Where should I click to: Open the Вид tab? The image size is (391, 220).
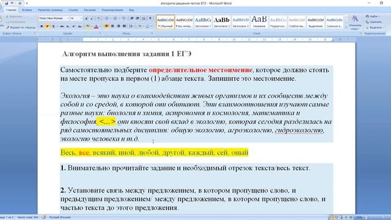(x=131, y=10)
